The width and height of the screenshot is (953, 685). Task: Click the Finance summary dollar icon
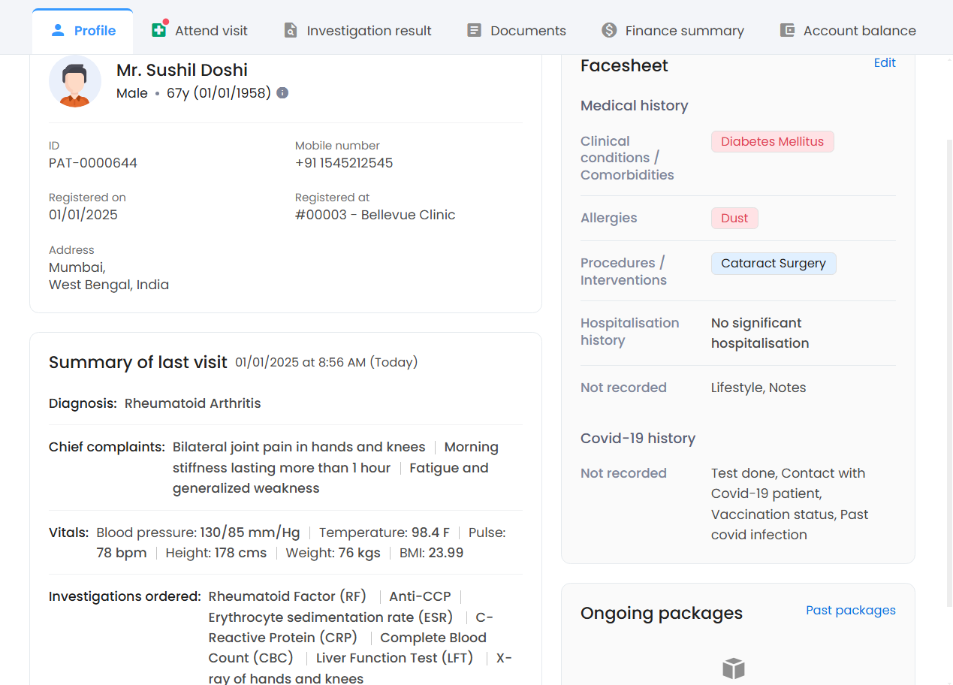click(x=609, y=30)
